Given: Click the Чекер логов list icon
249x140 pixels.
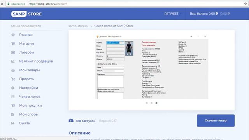Looking at the screenshot, I should click(13, 97).
